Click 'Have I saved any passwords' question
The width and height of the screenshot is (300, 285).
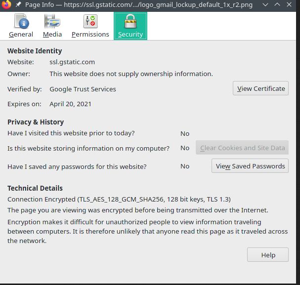(77, 166)
